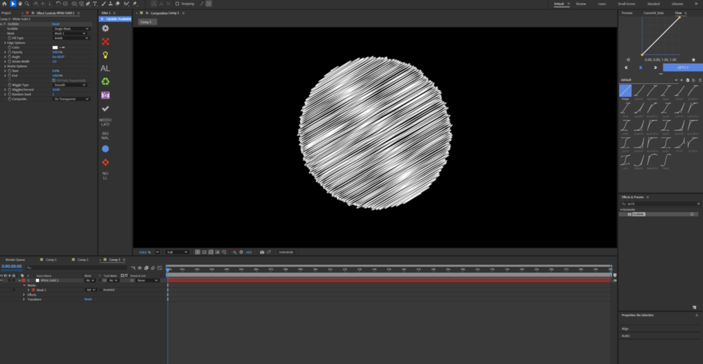Click the pink screenshot KBar icon
This screenshot has width=703, height=364.
point(105,95)
